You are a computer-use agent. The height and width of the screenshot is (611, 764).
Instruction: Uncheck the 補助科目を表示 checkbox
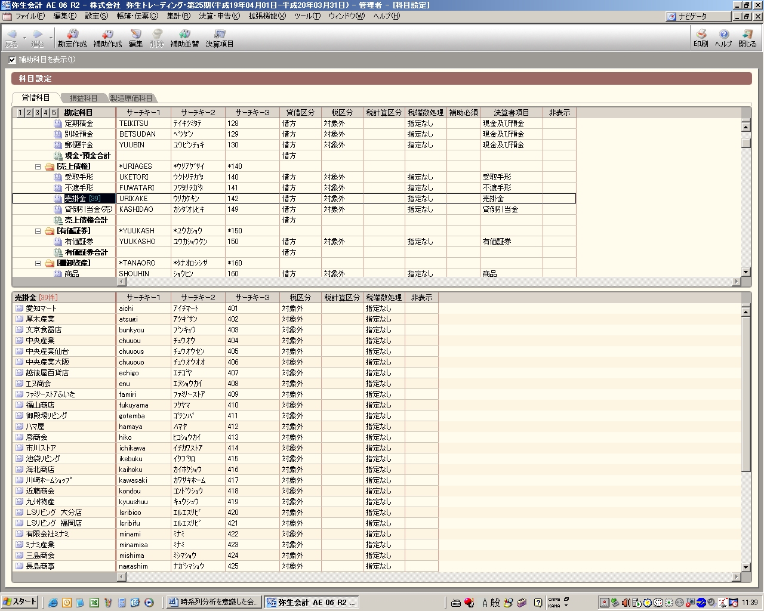pos(13,60)
